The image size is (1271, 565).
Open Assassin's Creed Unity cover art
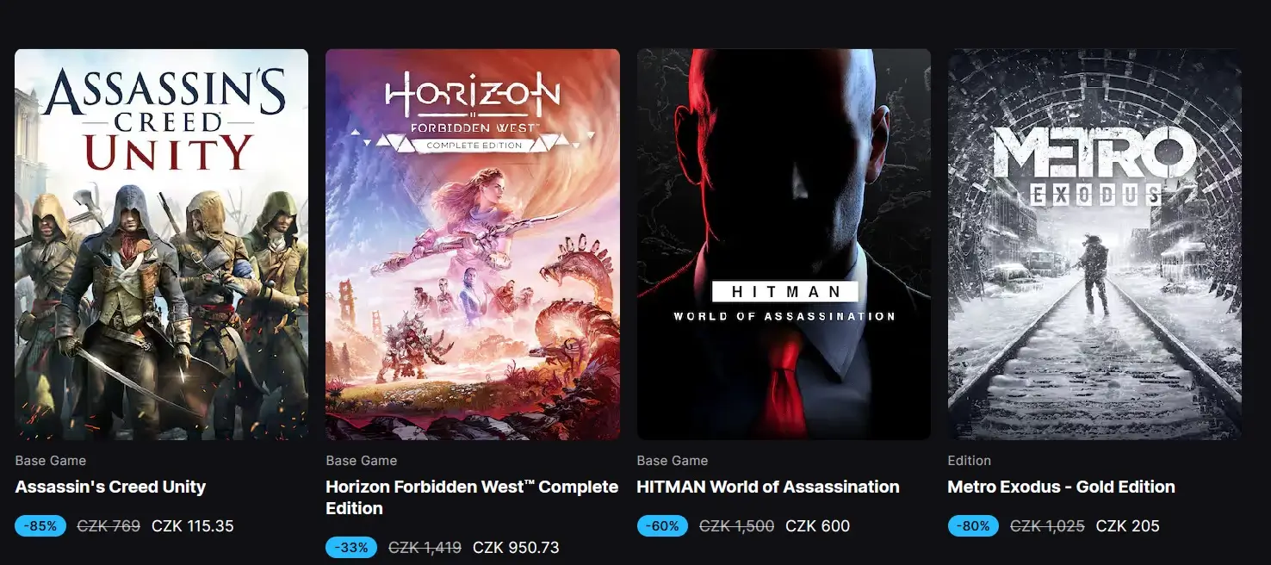pos(161,245)
